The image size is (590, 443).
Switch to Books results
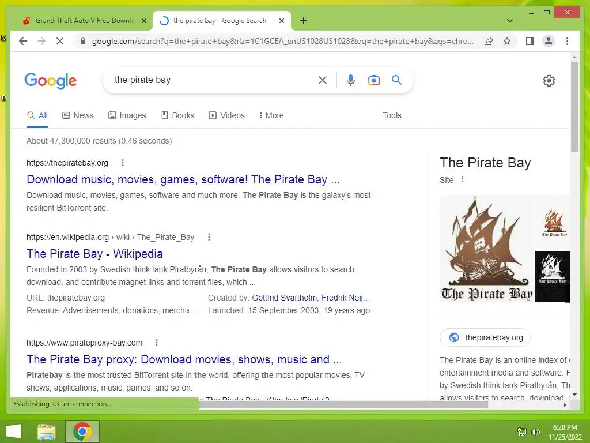coord(178,115)
